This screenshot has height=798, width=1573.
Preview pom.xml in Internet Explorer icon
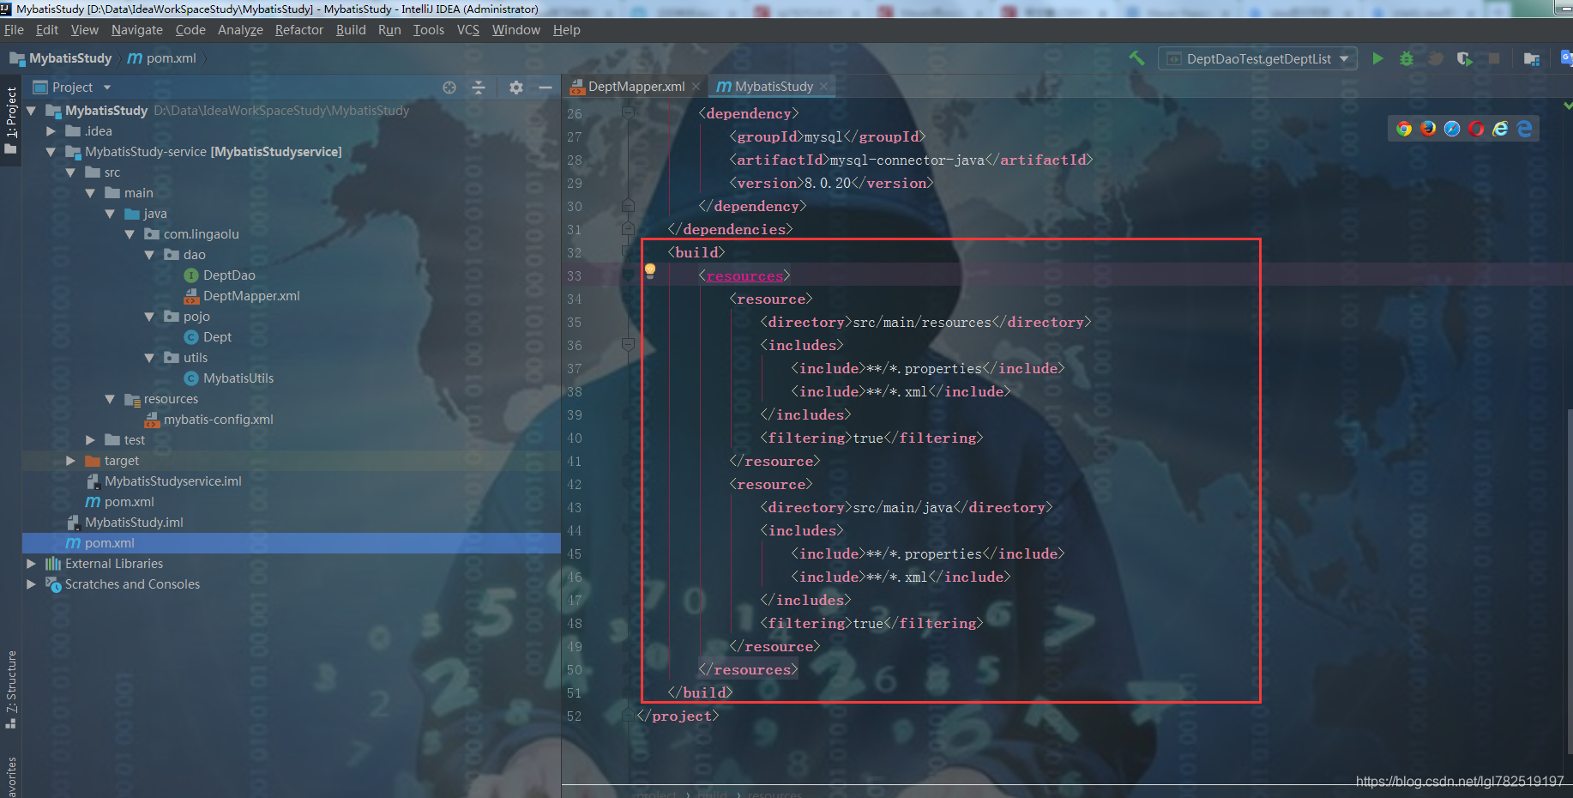pyautogui.click(x=1500, y=129)
